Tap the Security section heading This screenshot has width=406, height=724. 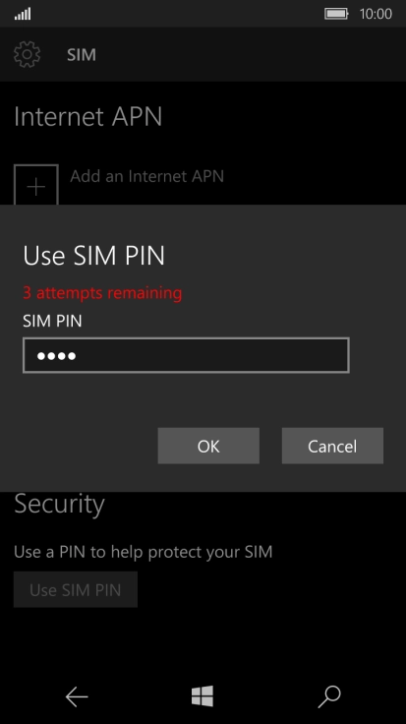(x=60, y=505)
